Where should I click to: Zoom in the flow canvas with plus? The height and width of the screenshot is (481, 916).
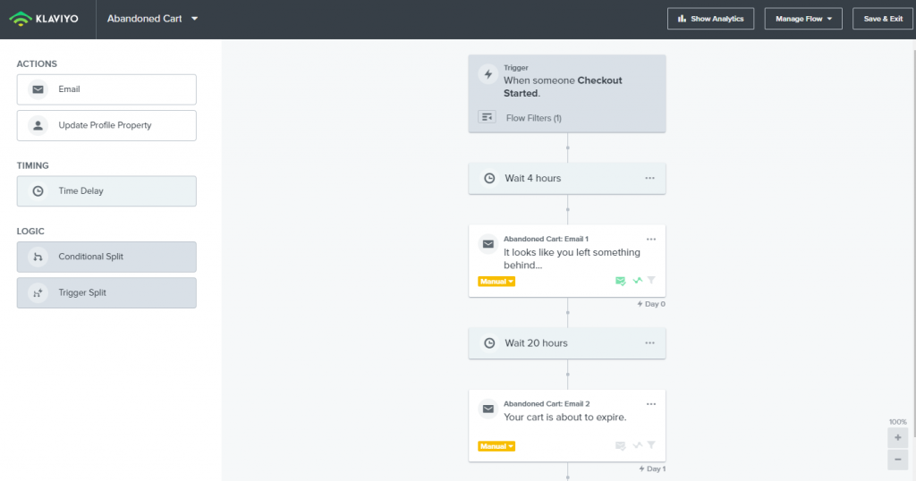coord(898,438)
